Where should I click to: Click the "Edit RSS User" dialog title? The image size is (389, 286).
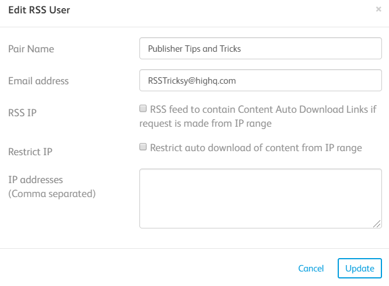(x=39, y=10)
